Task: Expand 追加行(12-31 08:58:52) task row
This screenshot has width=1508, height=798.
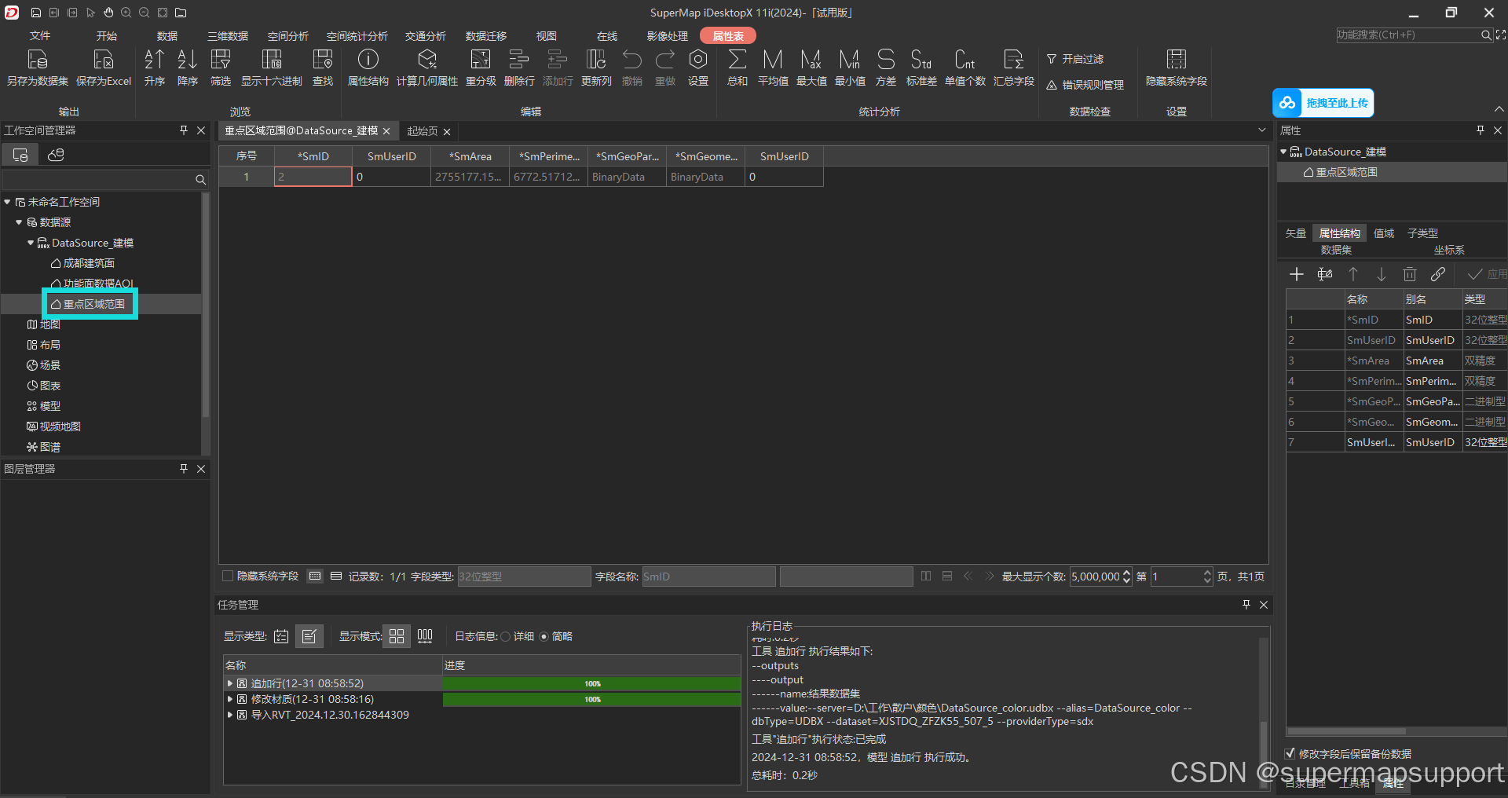Action: [x=230, y=683]
